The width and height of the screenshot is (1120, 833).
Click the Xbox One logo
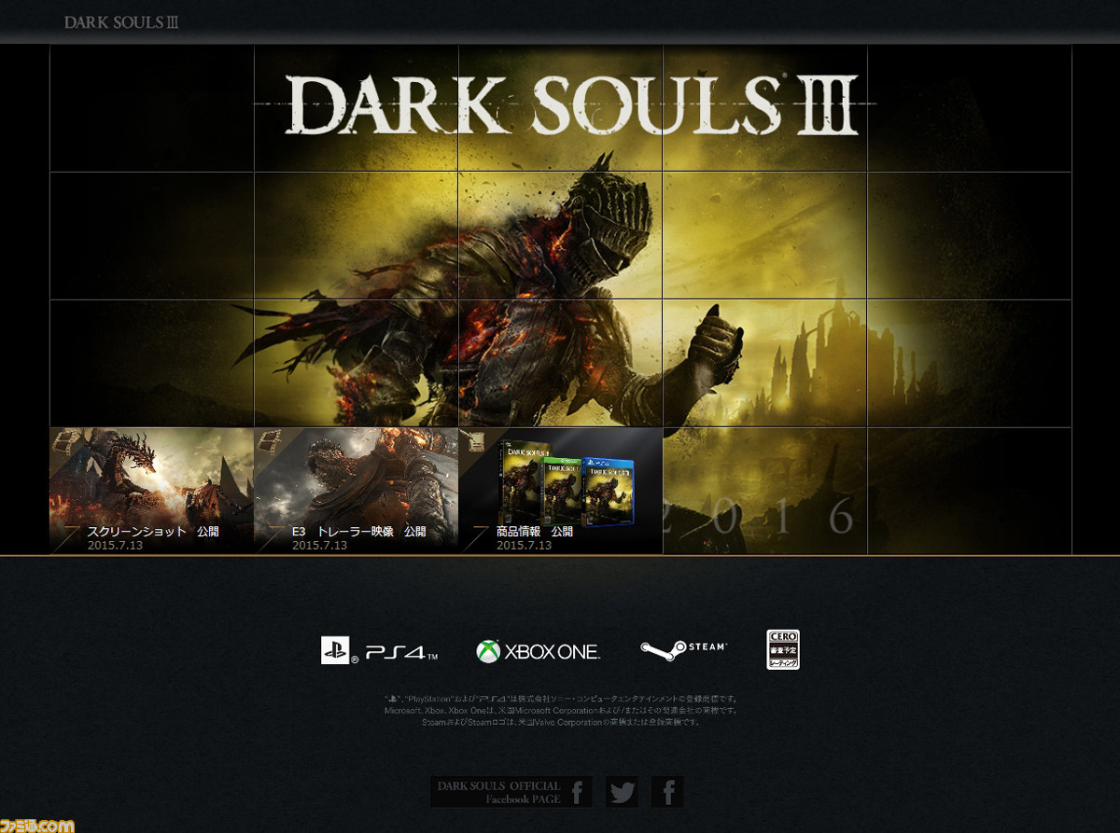coord(538,651)
